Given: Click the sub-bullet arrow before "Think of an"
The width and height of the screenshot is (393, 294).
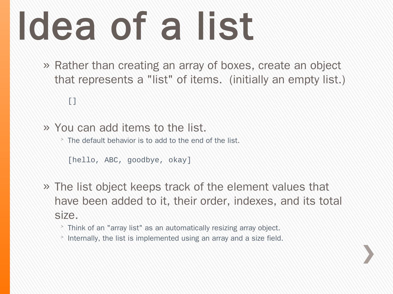Looking at the screenshot, I should pyautogui.click(x=62, y=227).
